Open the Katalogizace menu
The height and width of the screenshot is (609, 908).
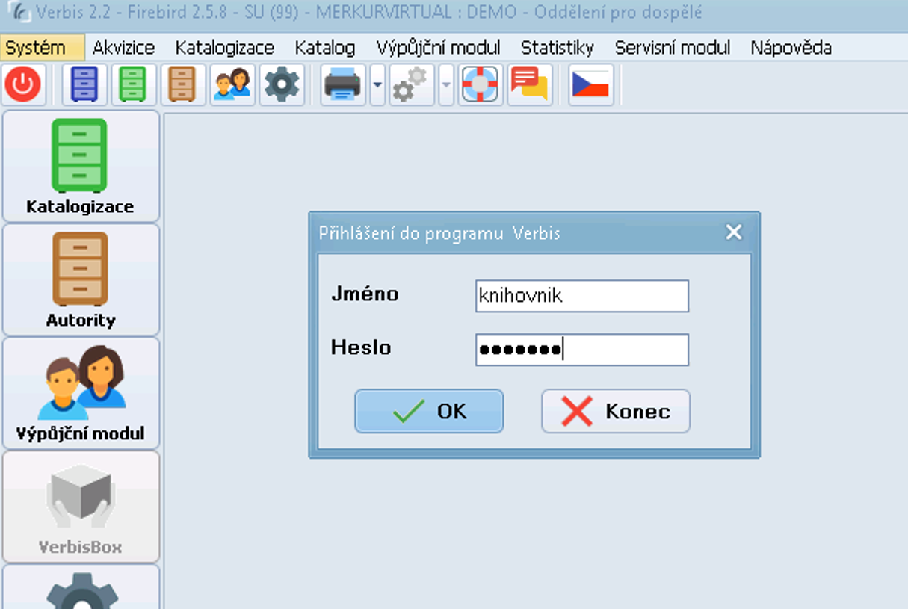pos(225,48)
